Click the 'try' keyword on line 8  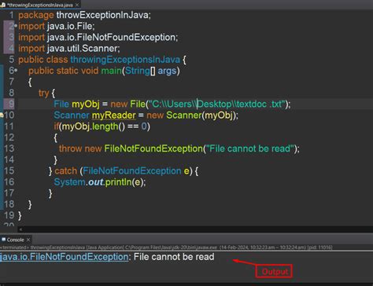[44, 93]
